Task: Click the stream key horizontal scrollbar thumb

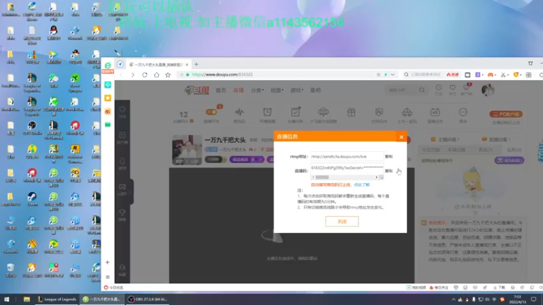Action: coord(322,177)
